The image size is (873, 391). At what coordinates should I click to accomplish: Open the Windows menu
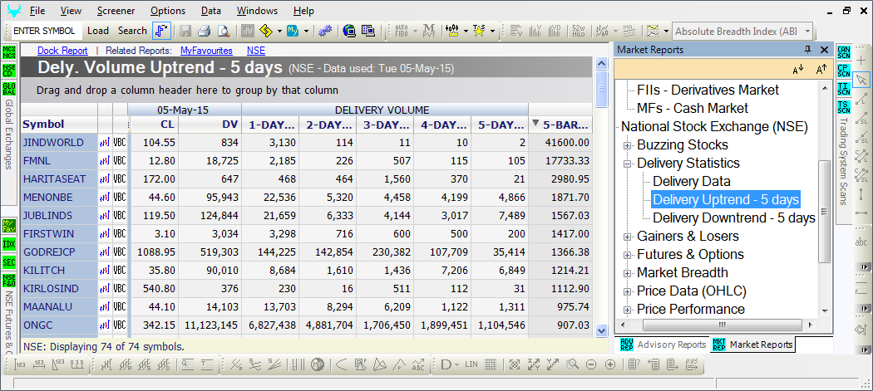point(257,11)
